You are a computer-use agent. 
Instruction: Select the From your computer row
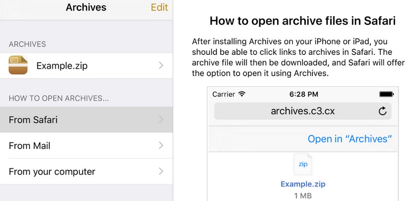point(86,171)
